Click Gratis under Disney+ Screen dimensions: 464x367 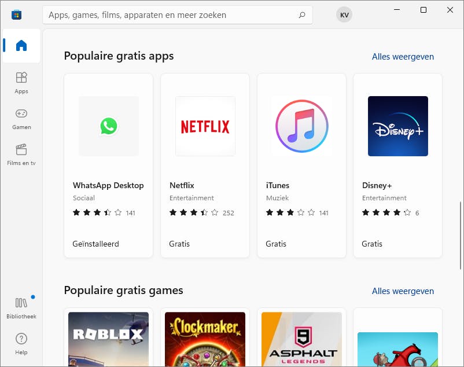point(372,244)
